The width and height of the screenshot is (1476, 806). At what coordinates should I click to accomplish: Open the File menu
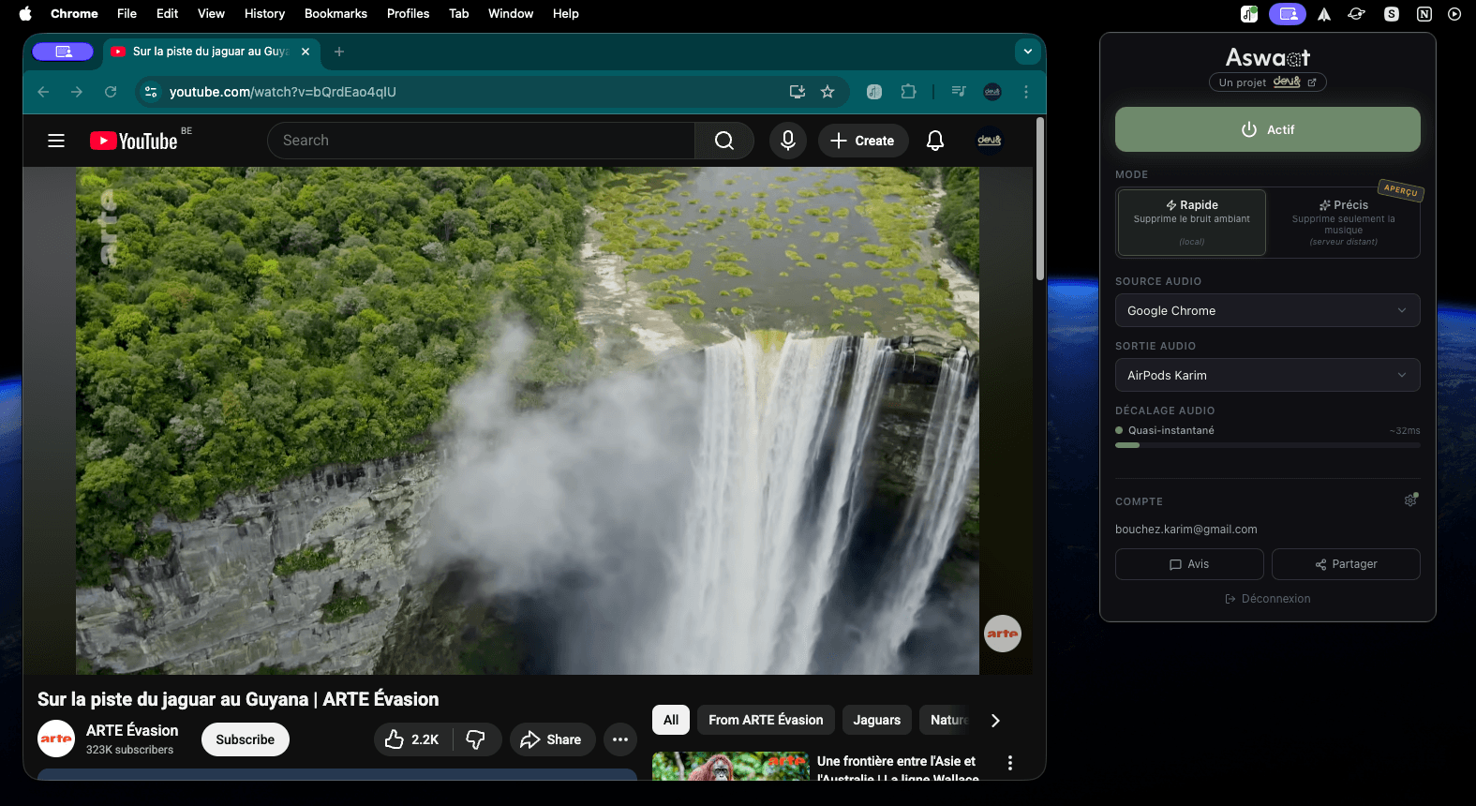(x=127, y=13)
